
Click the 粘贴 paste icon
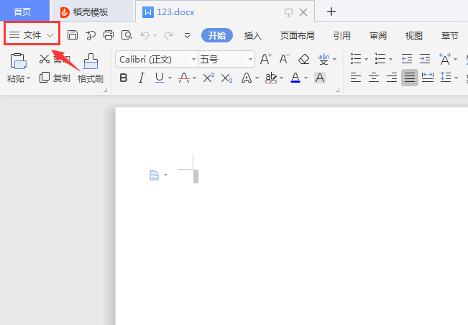pyautogui.click(x=18, y=61)
